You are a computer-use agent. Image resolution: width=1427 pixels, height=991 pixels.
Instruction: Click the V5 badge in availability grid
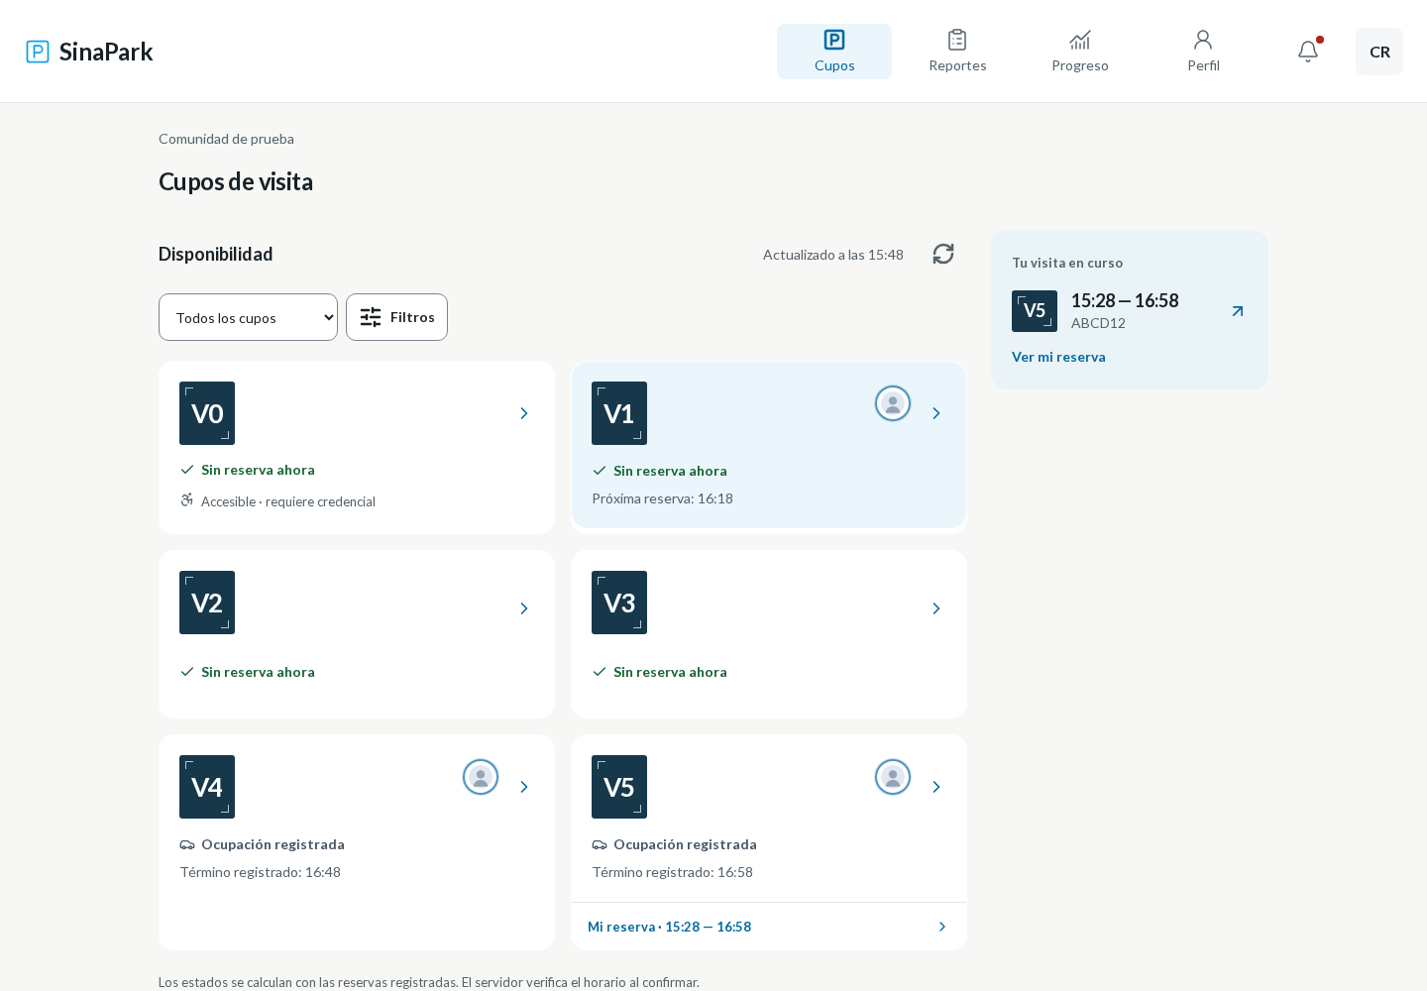click(x=619, y=787)
